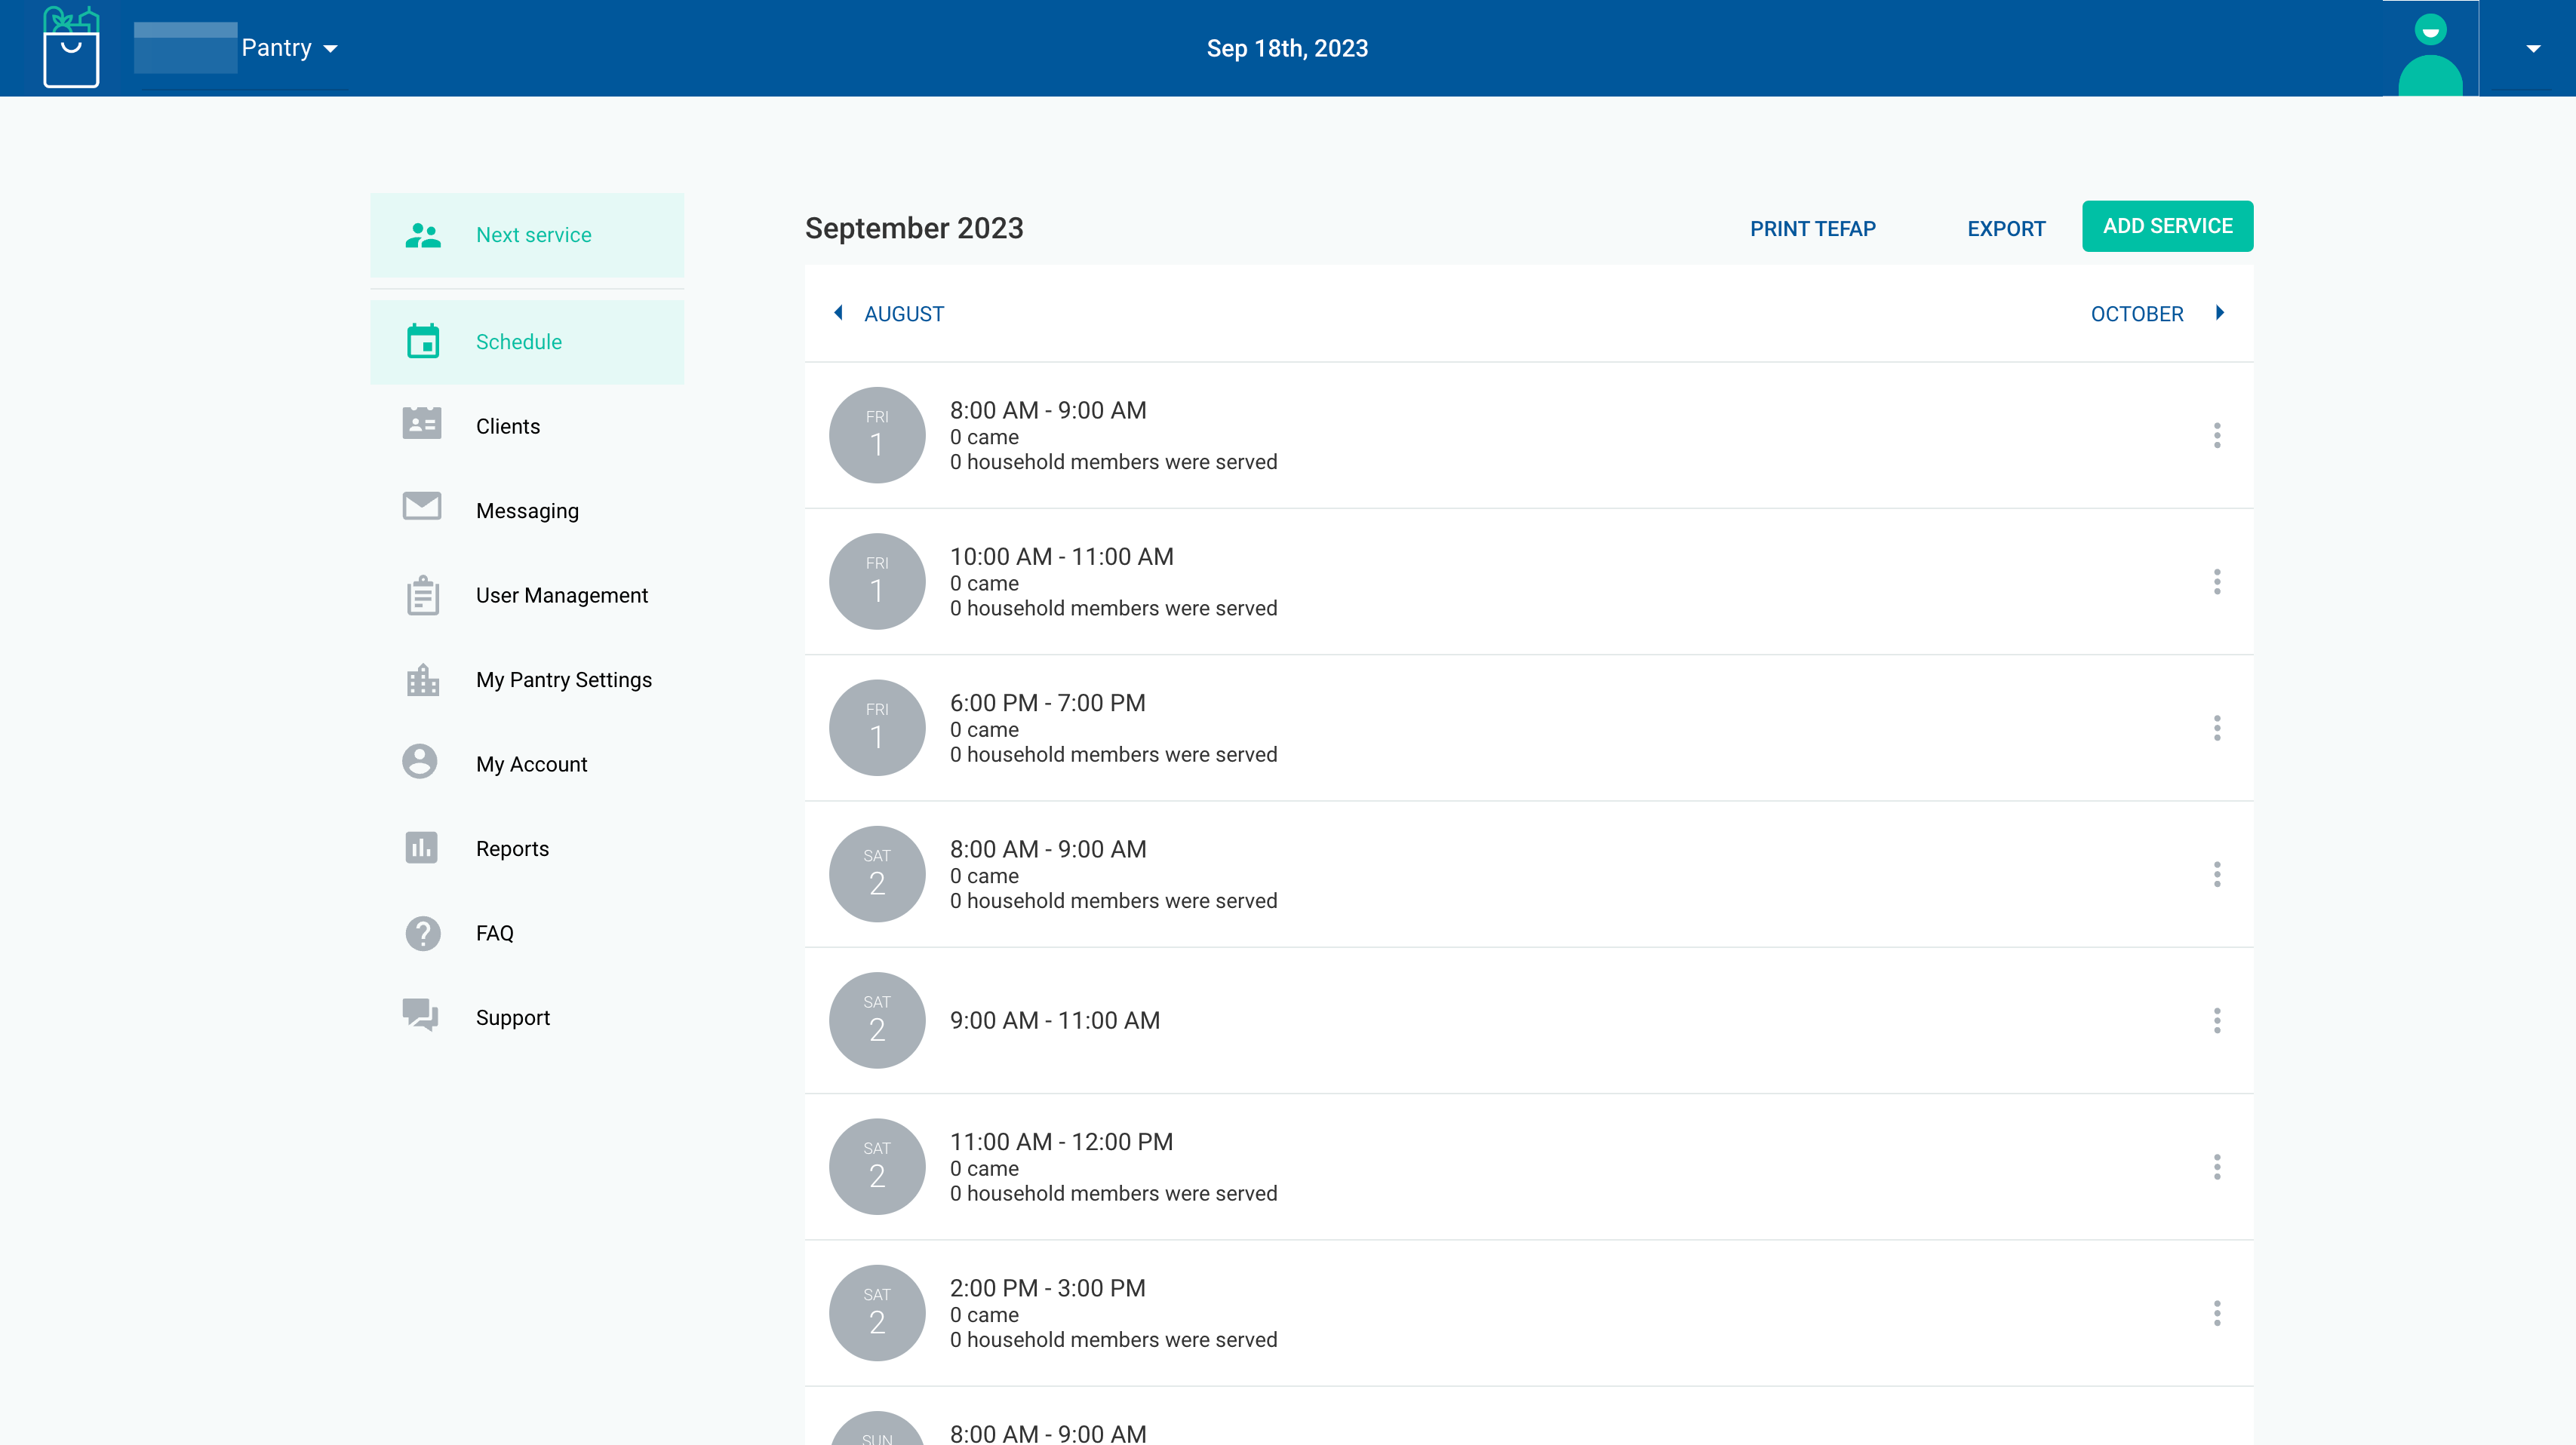Screen dimensions: 2576x1445
Task: Open User Management in the sidebar
Action: [527, 596]
